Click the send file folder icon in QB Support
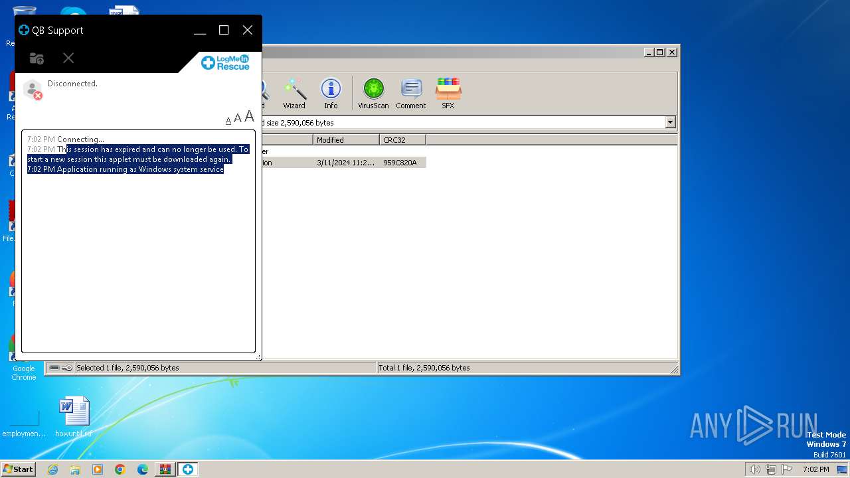 [37, 58]
